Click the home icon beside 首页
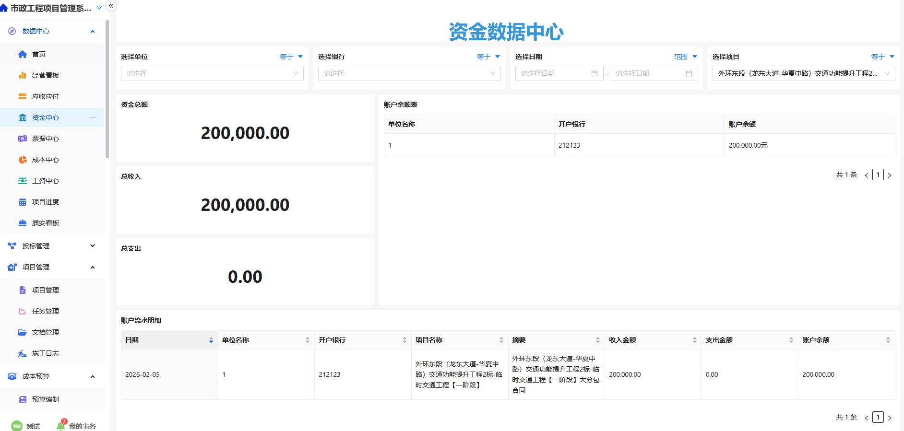The image size is (904, 431). 23,54
